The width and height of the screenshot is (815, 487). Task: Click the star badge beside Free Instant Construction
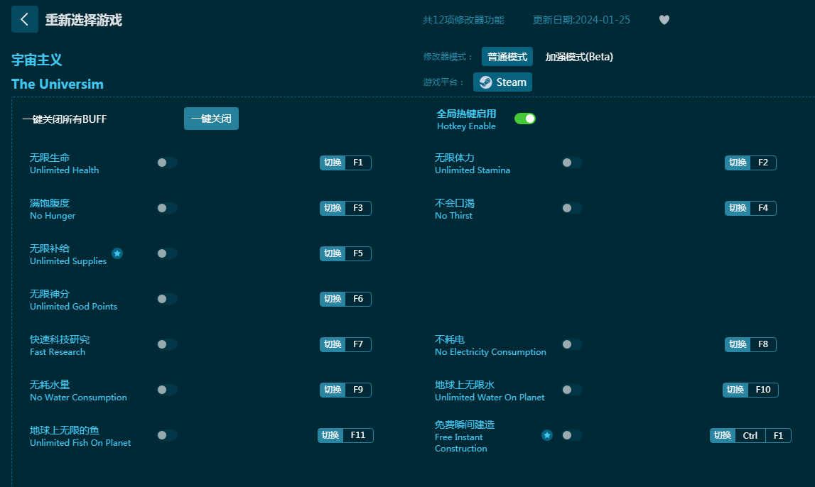click(x=547, y=435)
